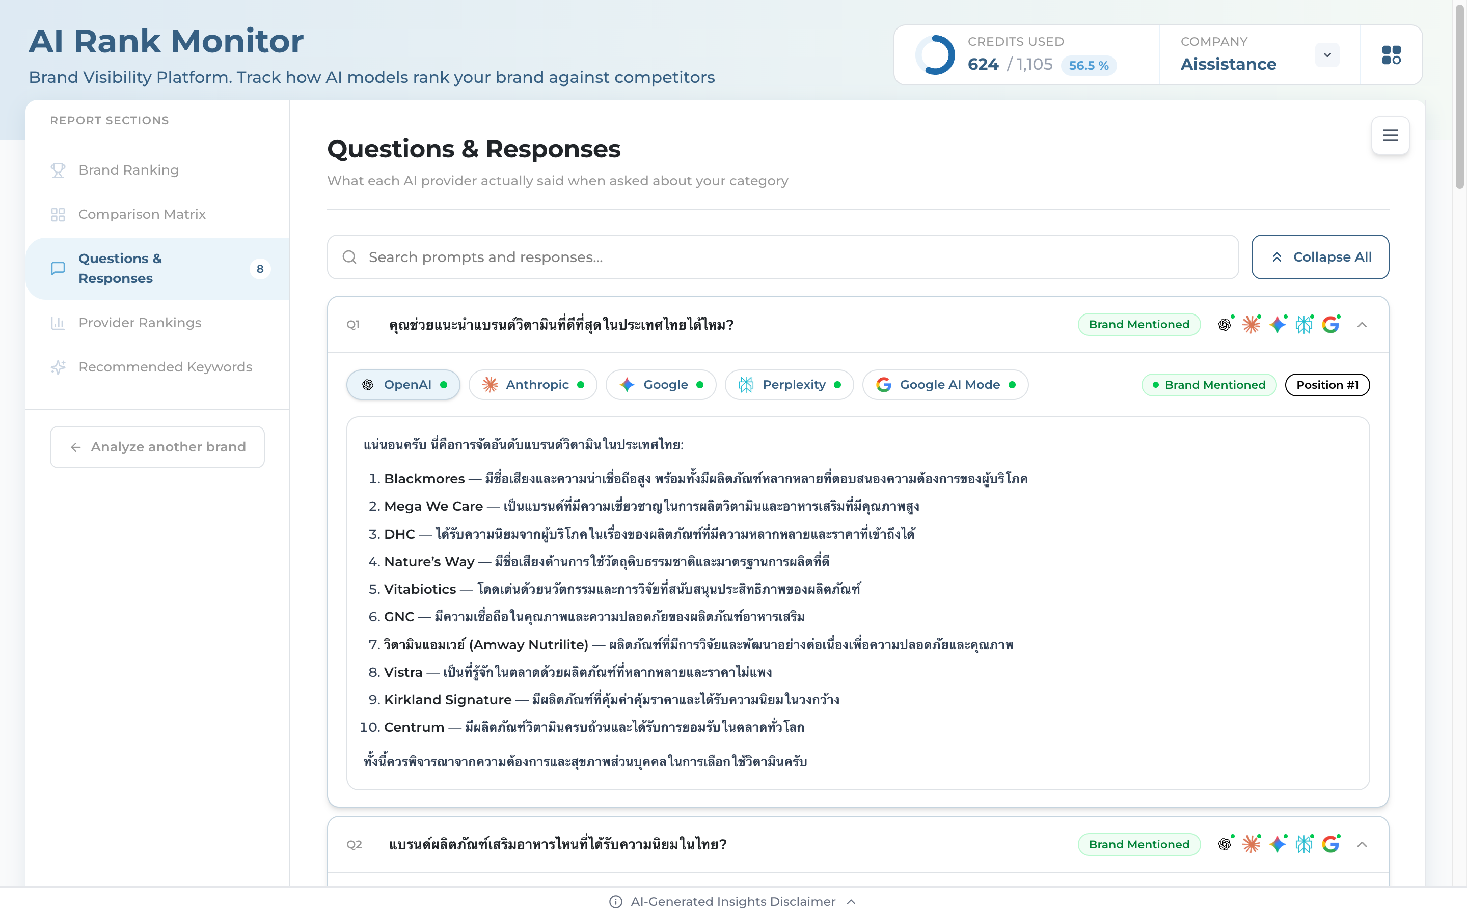Click the disclaimer info icon
This screenshot has width=1467, height=916.
615,902
